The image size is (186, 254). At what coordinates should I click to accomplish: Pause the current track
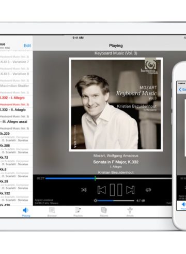click(116, 190)
